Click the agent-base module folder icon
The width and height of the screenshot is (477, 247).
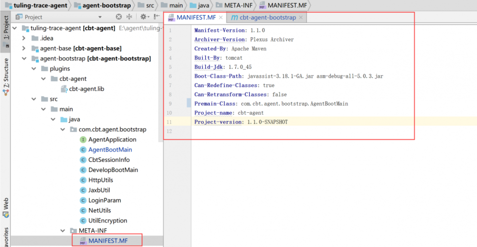click(35, 48)
